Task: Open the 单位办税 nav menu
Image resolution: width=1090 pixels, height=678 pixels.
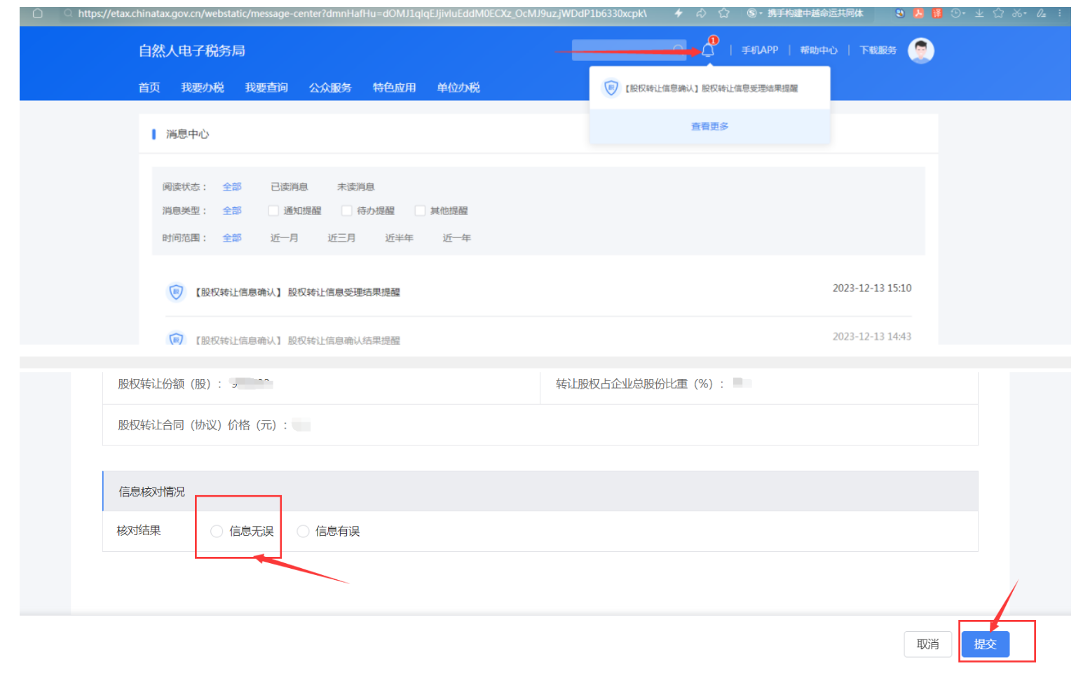Action: coord(458,88)
